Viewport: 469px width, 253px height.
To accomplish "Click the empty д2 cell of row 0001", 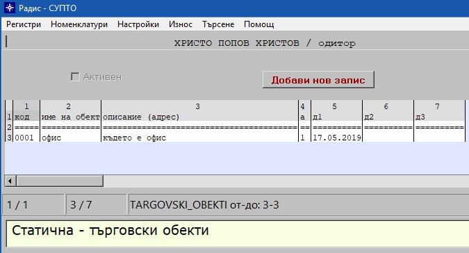I will 388,138.
